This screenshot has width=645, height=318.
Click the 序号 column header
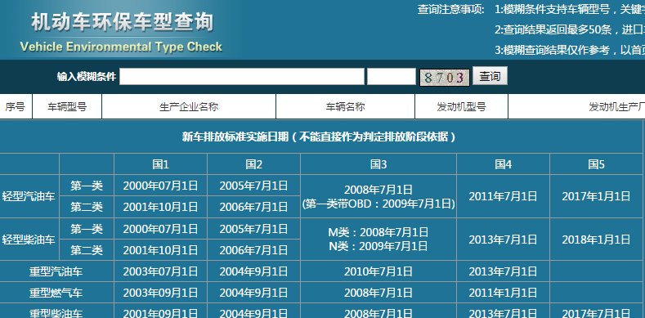(16, 107)
